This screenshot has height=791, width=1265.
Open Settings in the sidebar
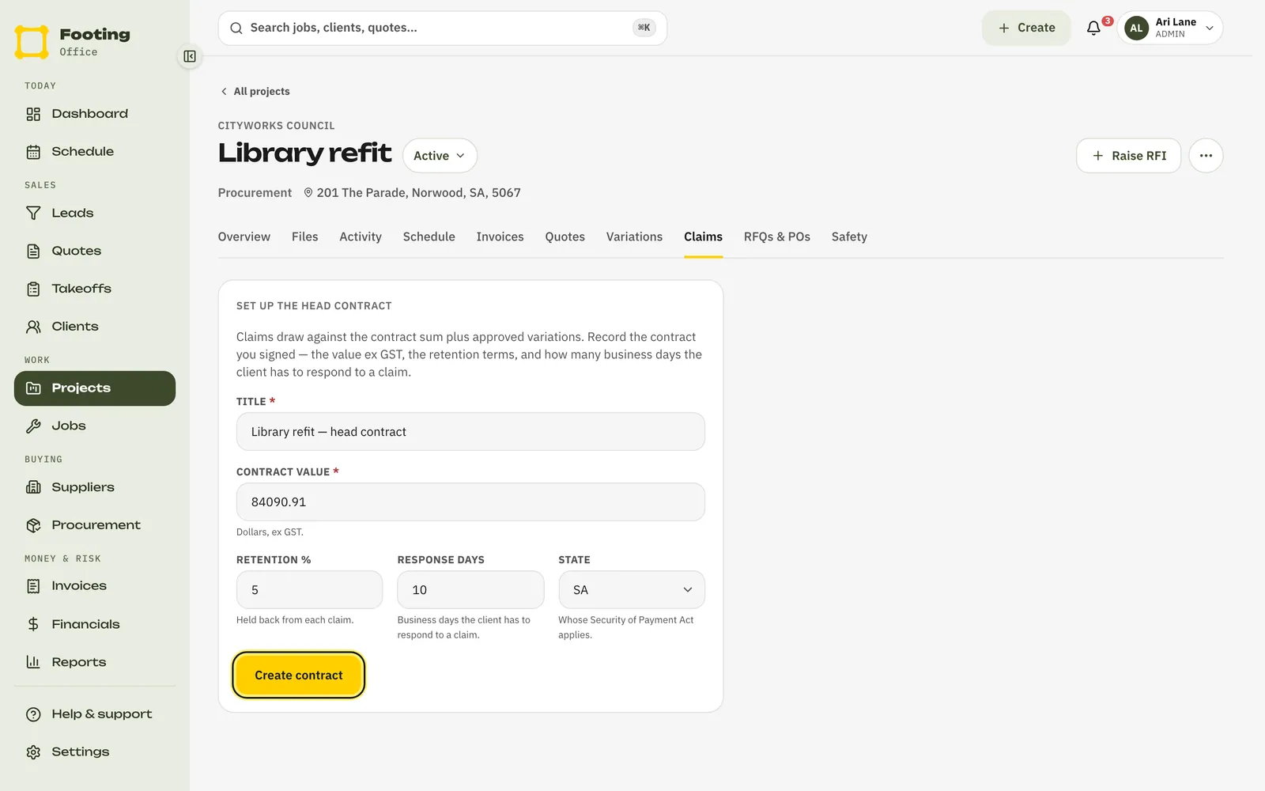pyautogui.click(x=95, y=752)
